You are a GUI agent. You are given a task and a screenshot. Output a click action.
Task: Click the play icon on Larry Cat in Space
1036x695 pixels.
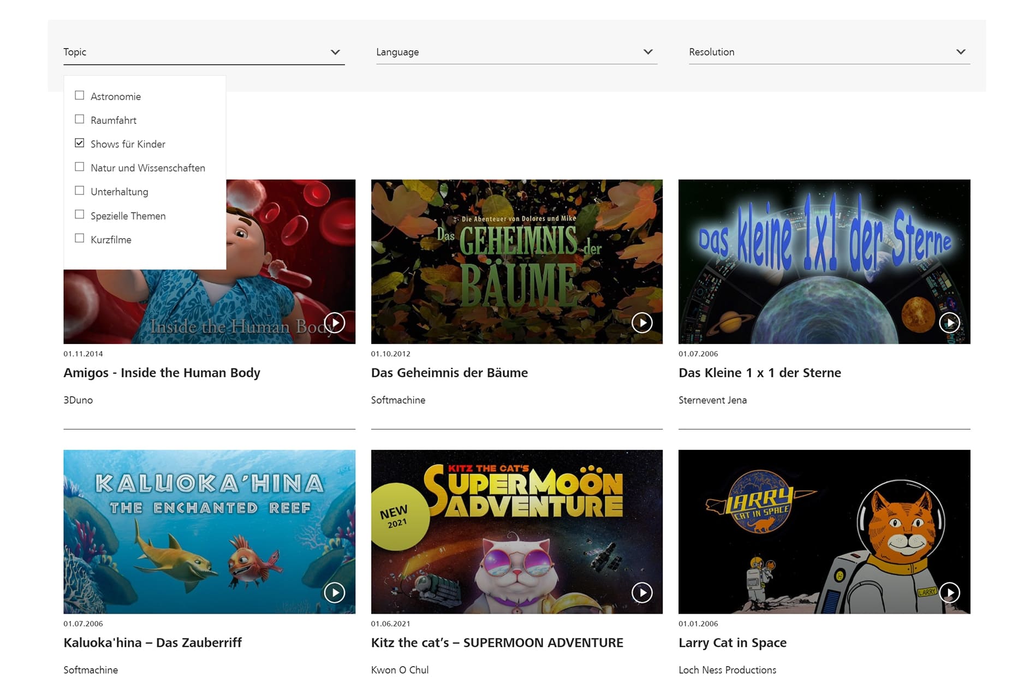tap(950, 592)
